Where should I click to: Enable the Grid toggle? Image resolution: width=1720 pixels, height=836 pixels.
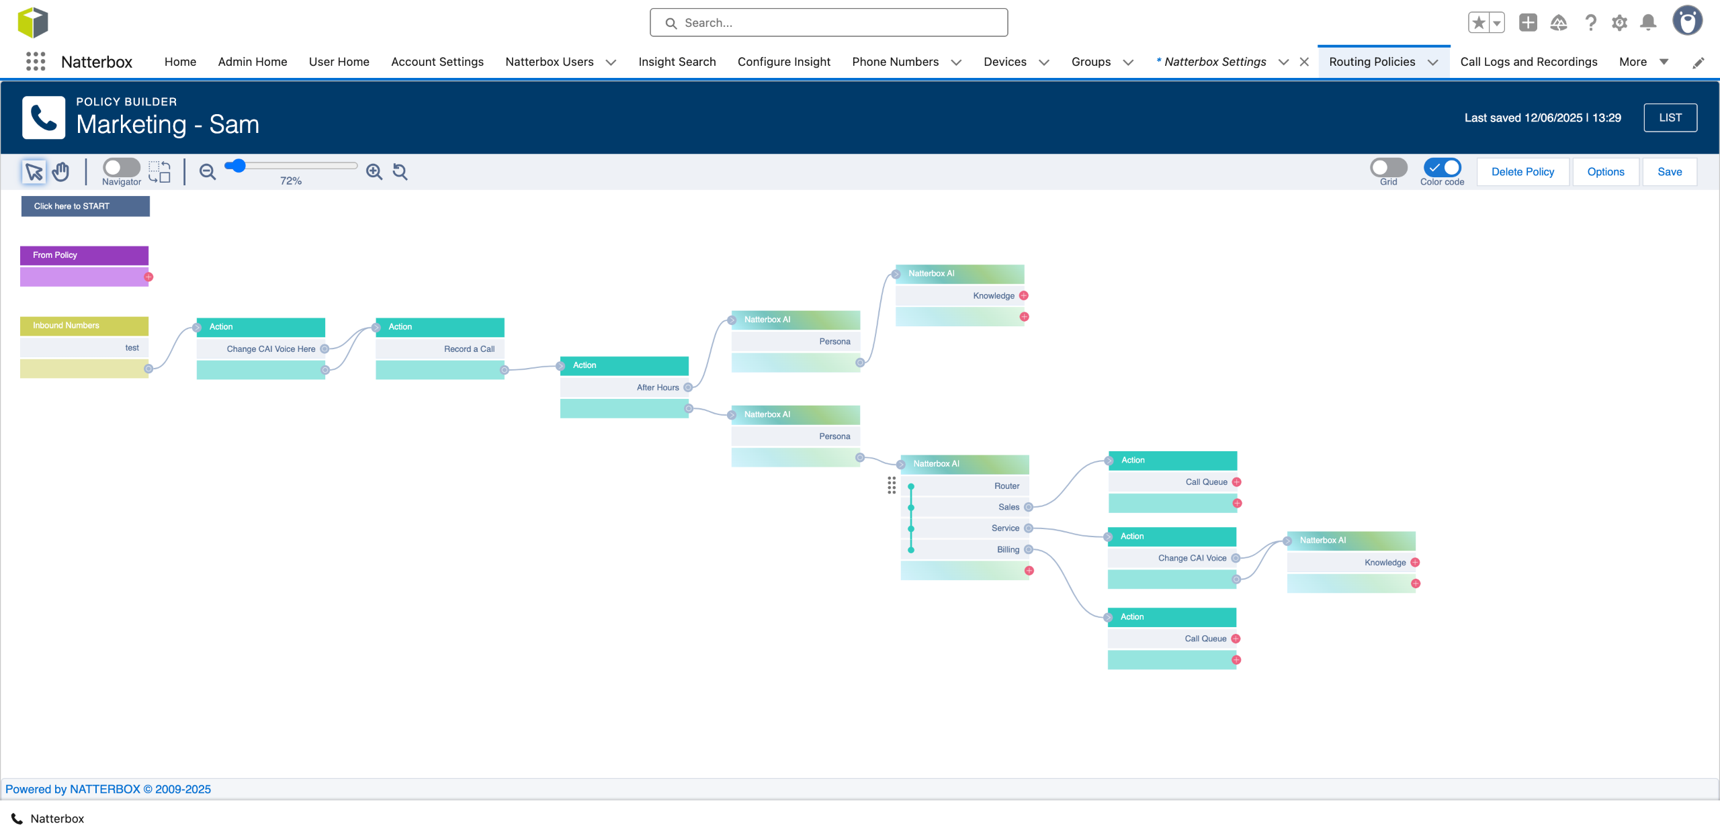coord(1388,167)
